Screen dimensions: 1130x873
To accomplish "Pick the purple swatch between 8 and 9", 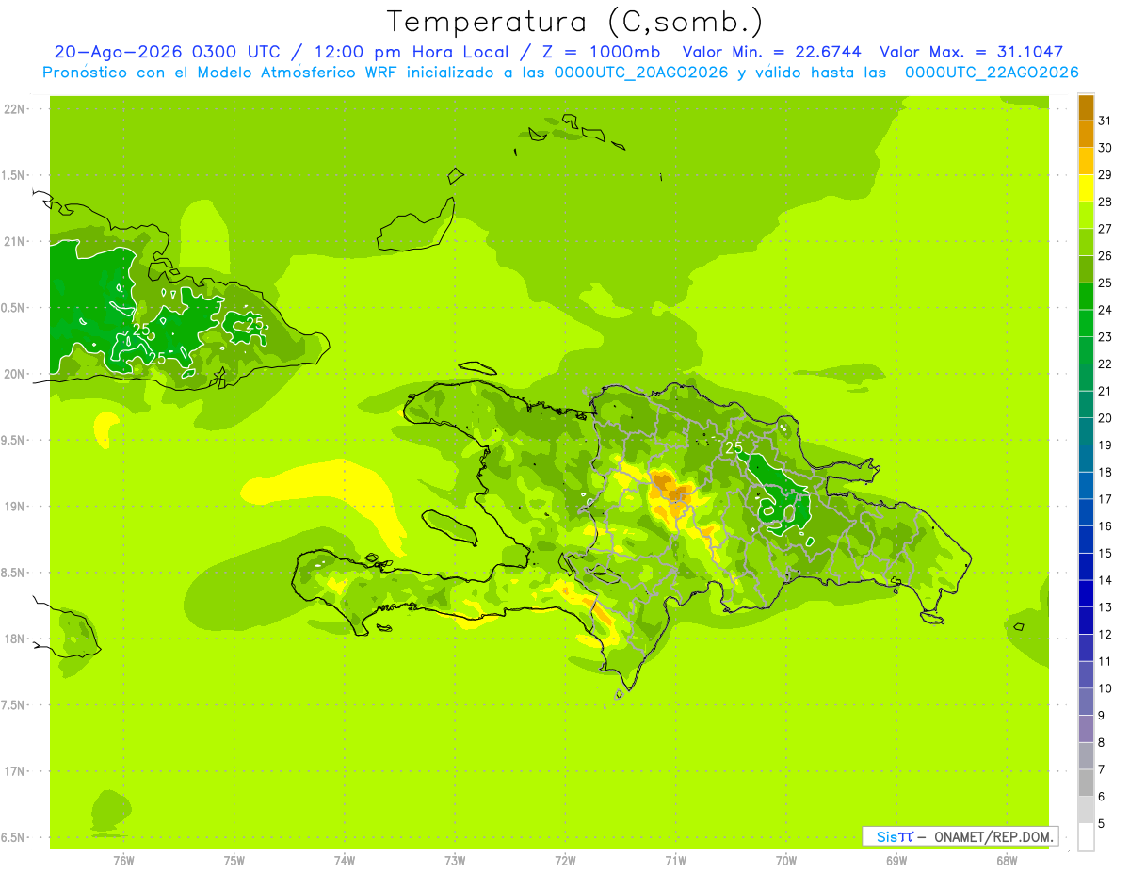I will tap(1086, 729).
